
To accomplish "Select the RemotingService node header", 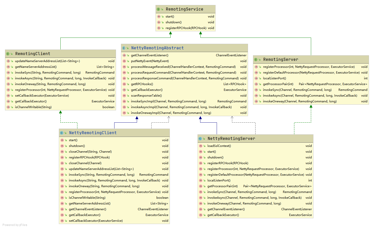I will click(184, 9).
